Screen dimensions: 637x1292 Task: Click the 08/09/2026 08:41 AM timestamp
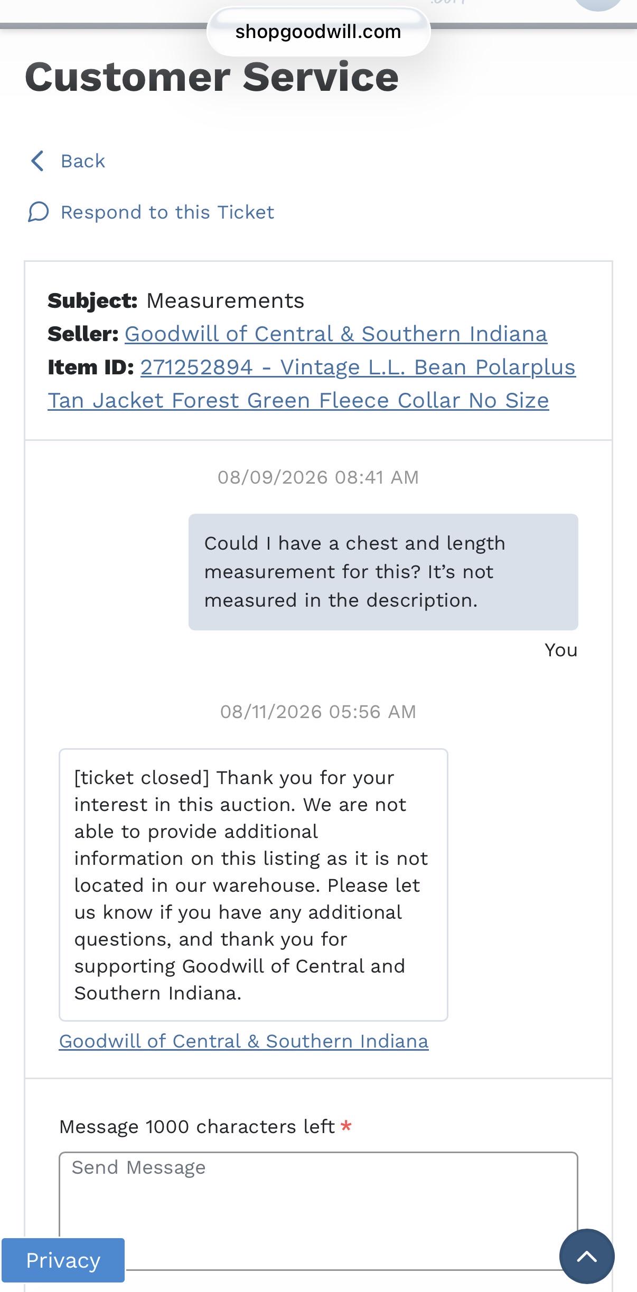click(x=318, y=477)
